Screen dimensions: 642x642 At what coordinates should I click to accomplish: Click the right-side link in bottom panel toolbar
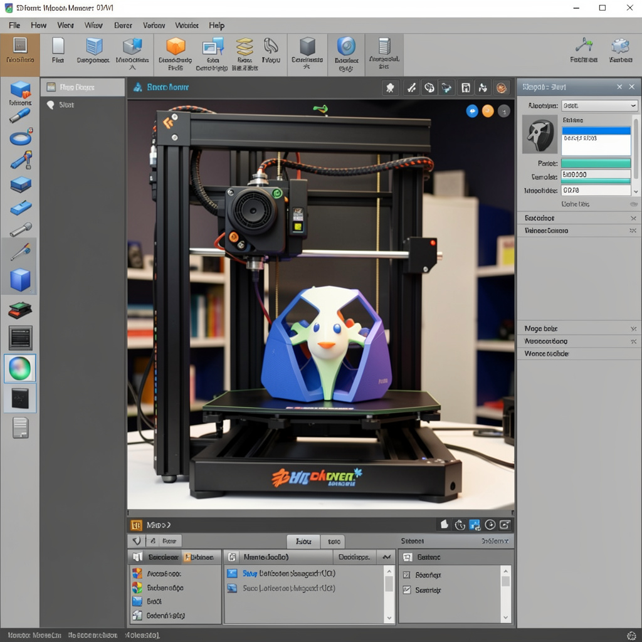495,541
